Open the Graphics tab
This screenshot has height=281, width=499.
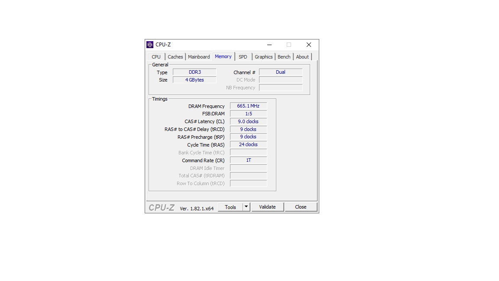[x=263, y=57]
